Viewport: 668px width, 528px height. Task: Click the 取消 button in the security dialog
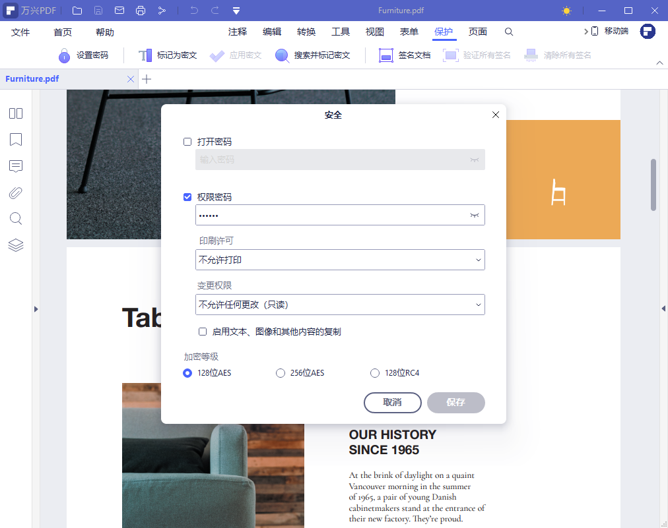click(392, 403)
